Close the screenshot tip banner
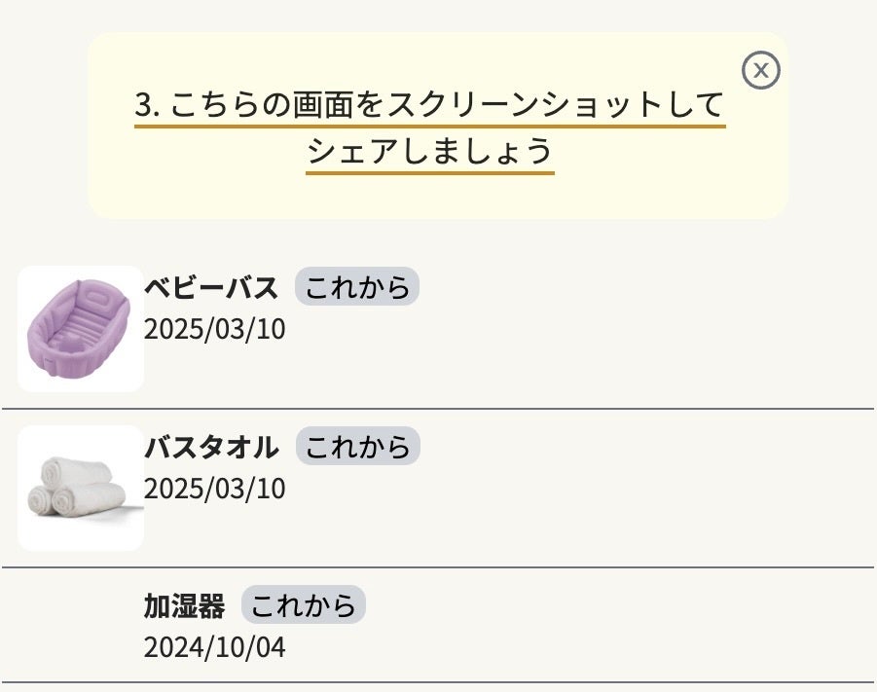 [x=761, y=70]
